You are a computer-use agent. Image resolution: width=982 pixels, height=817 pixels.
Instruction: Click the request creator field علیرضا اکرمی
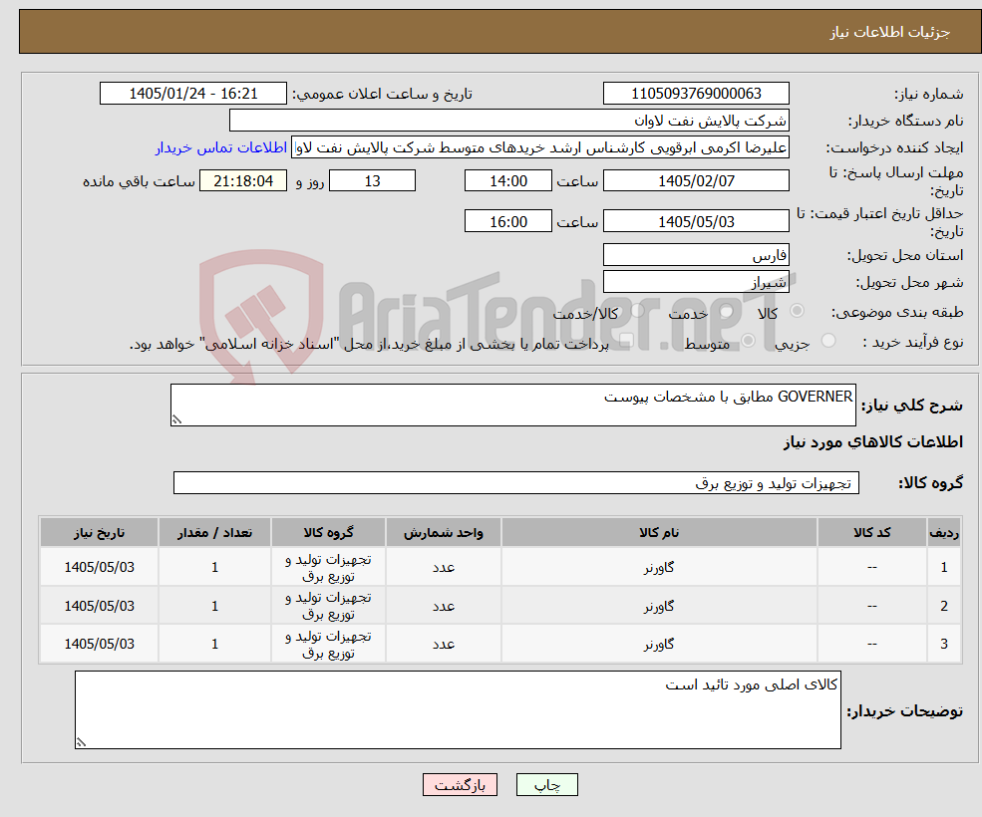pyautogui.click(x=539, y=147)
